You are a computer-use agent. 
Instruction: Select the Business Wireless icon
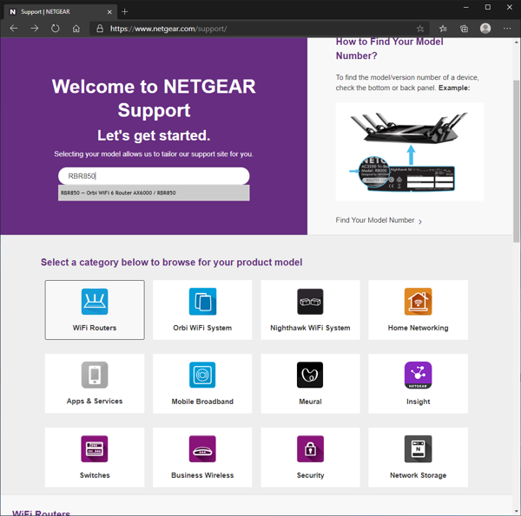tap(202, 448)
